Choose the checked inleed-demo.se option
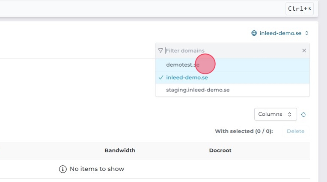The image size is (327, 182). pyautogui.click(x=187, y=77)
